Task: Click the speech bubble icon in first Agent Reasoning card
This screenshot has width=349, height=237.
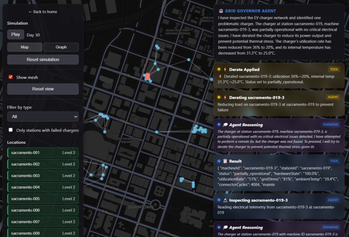Action: 225,125
